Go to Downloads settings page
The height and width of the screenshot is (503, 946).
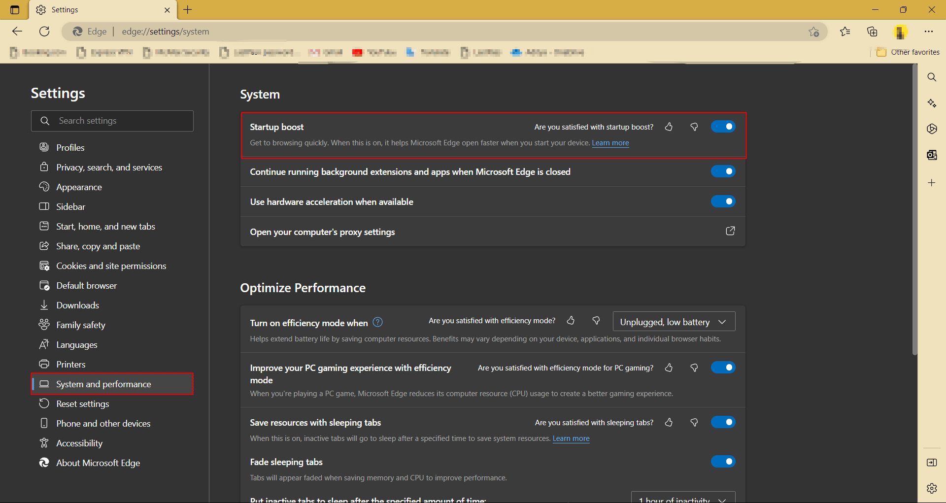[x=77, y=305]
